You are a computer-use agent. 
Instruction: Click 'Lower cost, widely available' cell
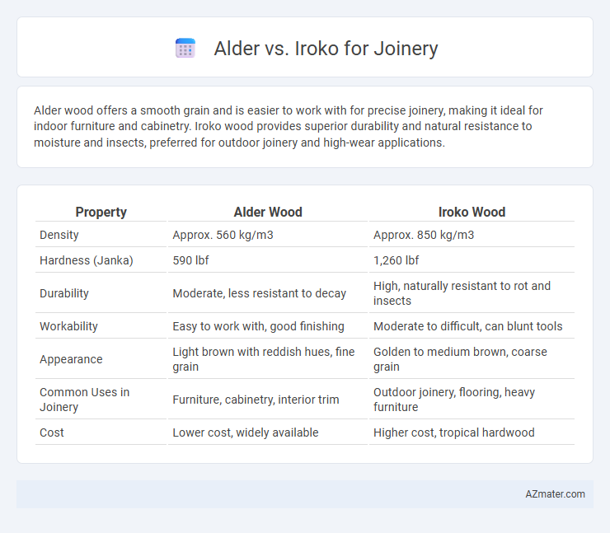pos(246,432)
